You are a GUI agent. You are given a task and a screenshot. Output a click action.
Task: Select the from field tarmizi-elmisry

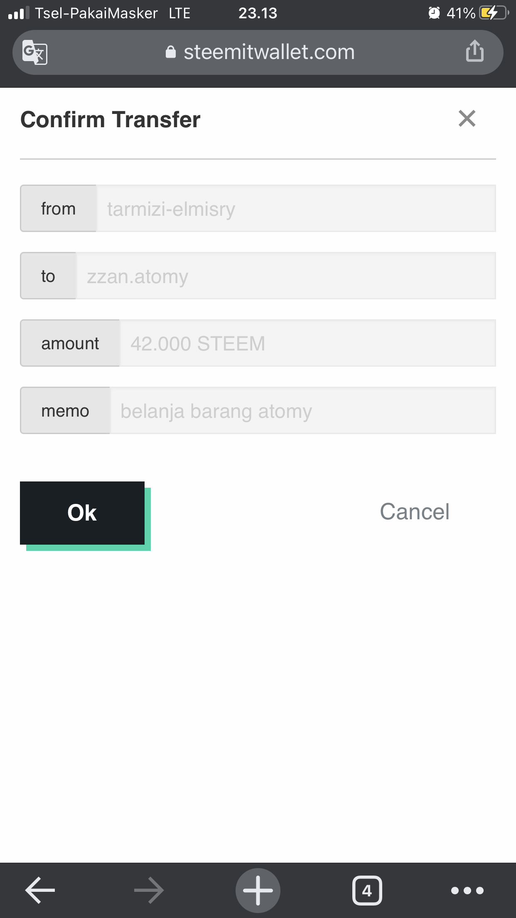(296, 208)
